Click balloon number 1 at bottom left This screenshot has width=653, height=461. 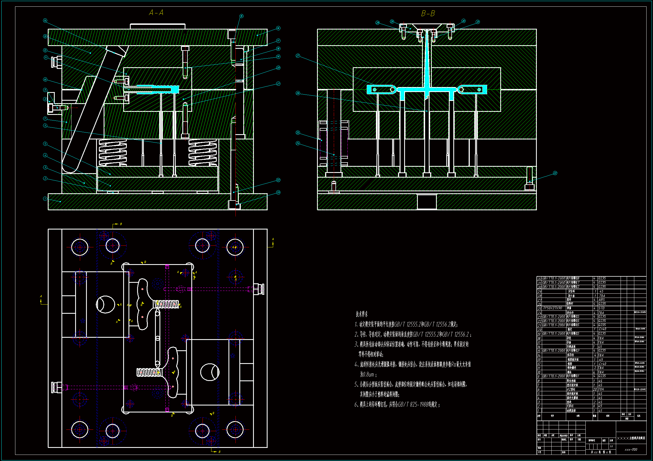coord(45,199)
